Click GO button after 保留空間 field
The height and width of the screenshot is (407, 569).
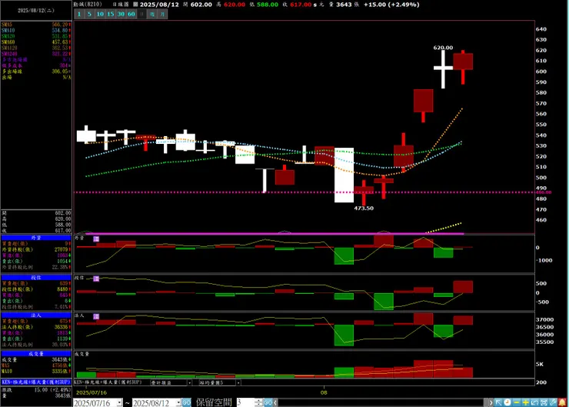click(268, 402)
